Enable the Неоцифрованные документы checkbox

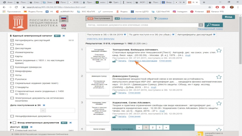click(12, 116)
